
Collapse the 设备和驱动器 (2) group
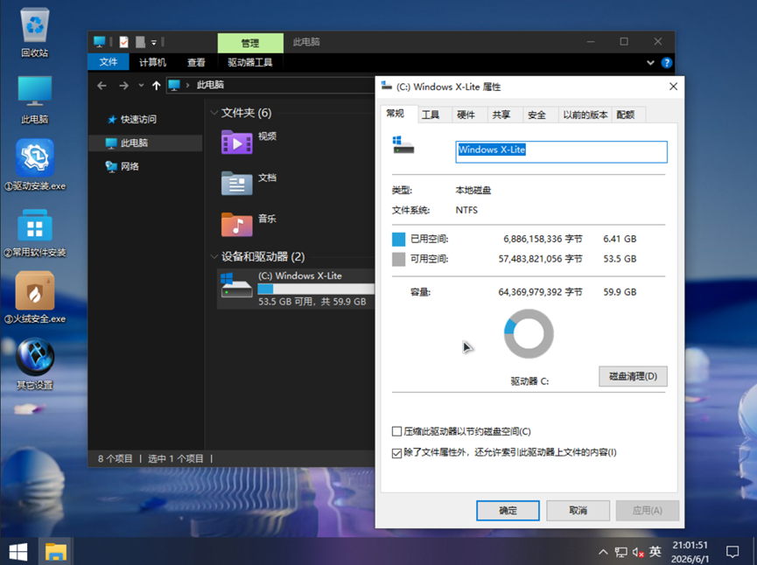[214, 256]
